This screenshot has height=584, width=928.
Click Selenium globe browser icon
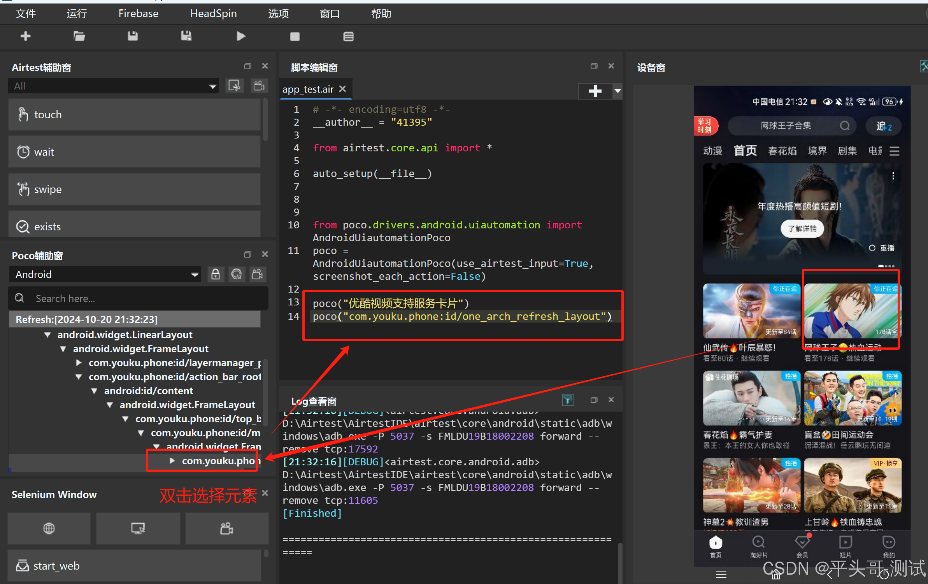pos(49,528)
